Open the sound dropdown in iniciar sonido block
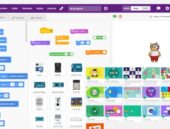 pos(83,31)
